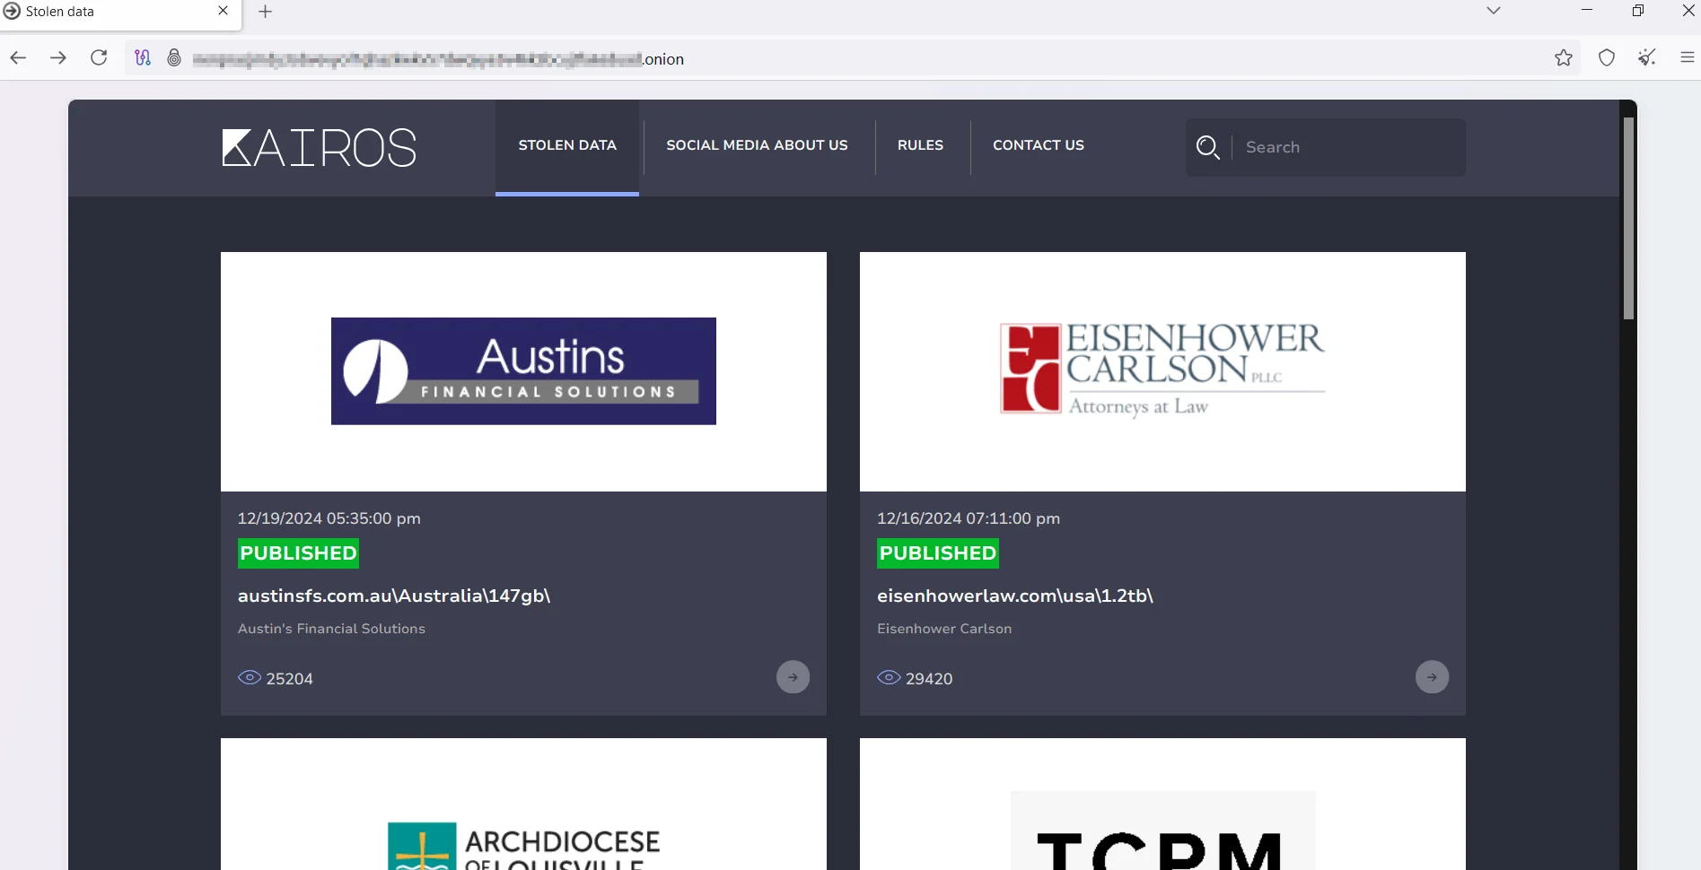Restore down the browser window
1701x870 pixels.
pos(1638,11)
